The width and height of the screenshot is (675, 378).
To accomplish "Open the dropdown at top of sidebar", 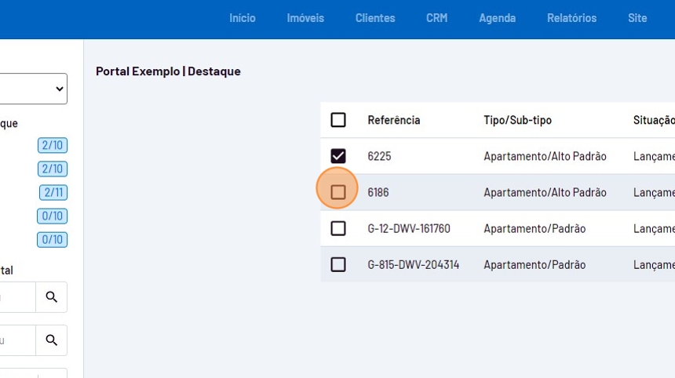I will tap(34, 89).
